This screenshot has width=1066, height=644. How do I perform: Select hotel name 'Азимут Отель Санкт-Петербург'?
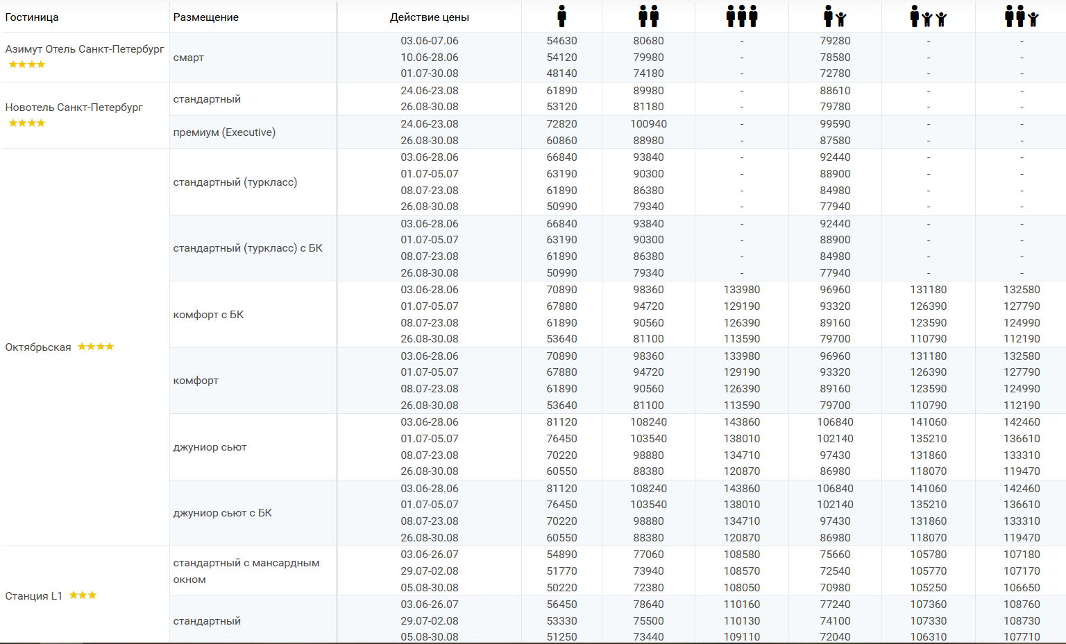click(85, 49)
